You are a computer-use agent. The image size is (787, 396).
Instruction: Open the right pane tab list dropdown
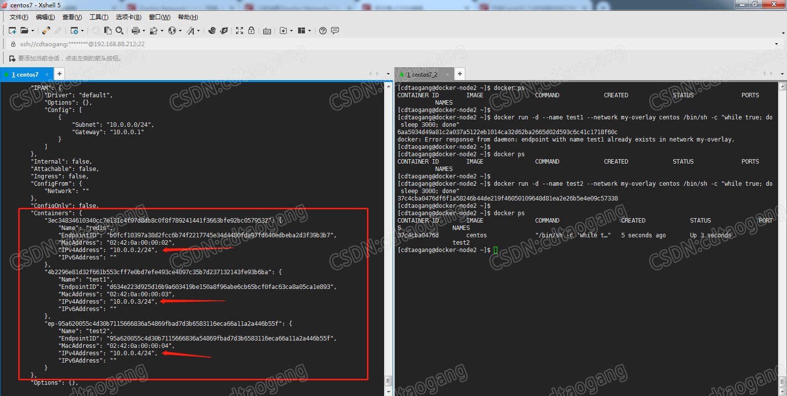pos(782,74)
